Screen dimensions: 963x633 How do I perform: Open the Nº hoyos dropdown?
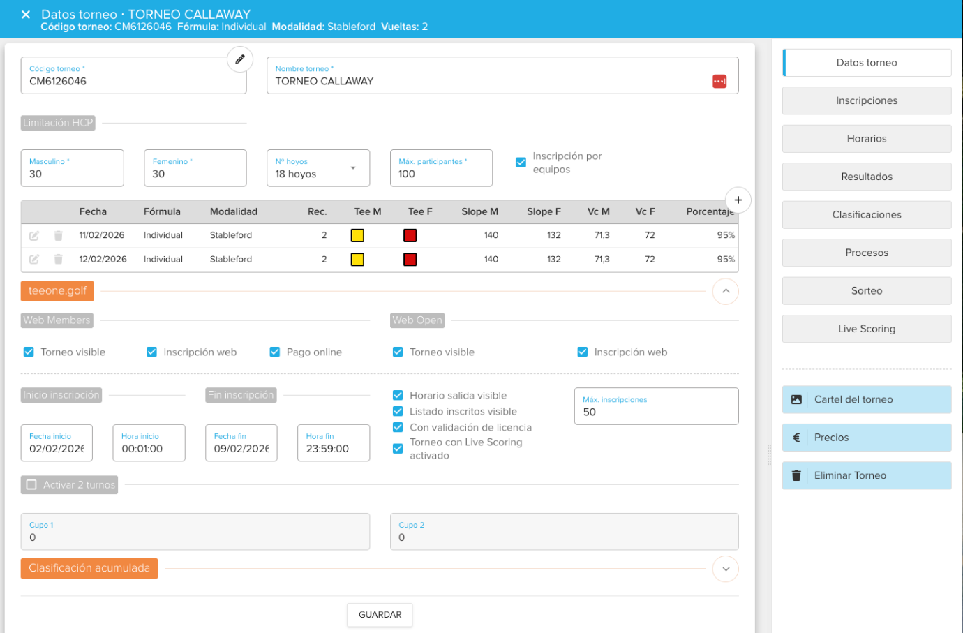click(x=318, y=168)
